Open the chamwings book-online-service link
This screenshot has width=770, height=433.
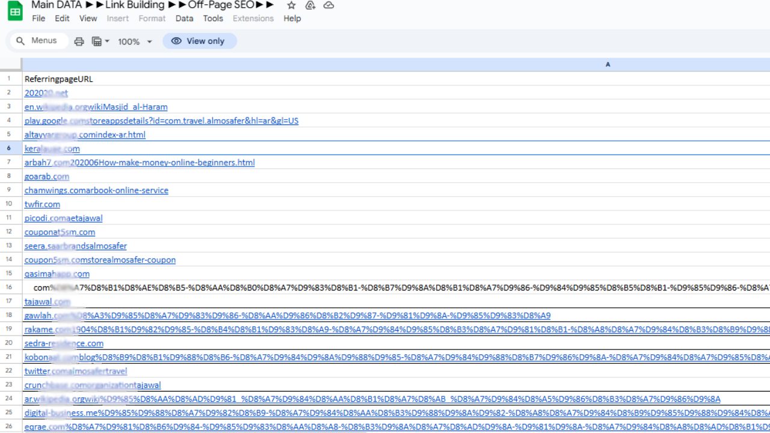point(96,190)
